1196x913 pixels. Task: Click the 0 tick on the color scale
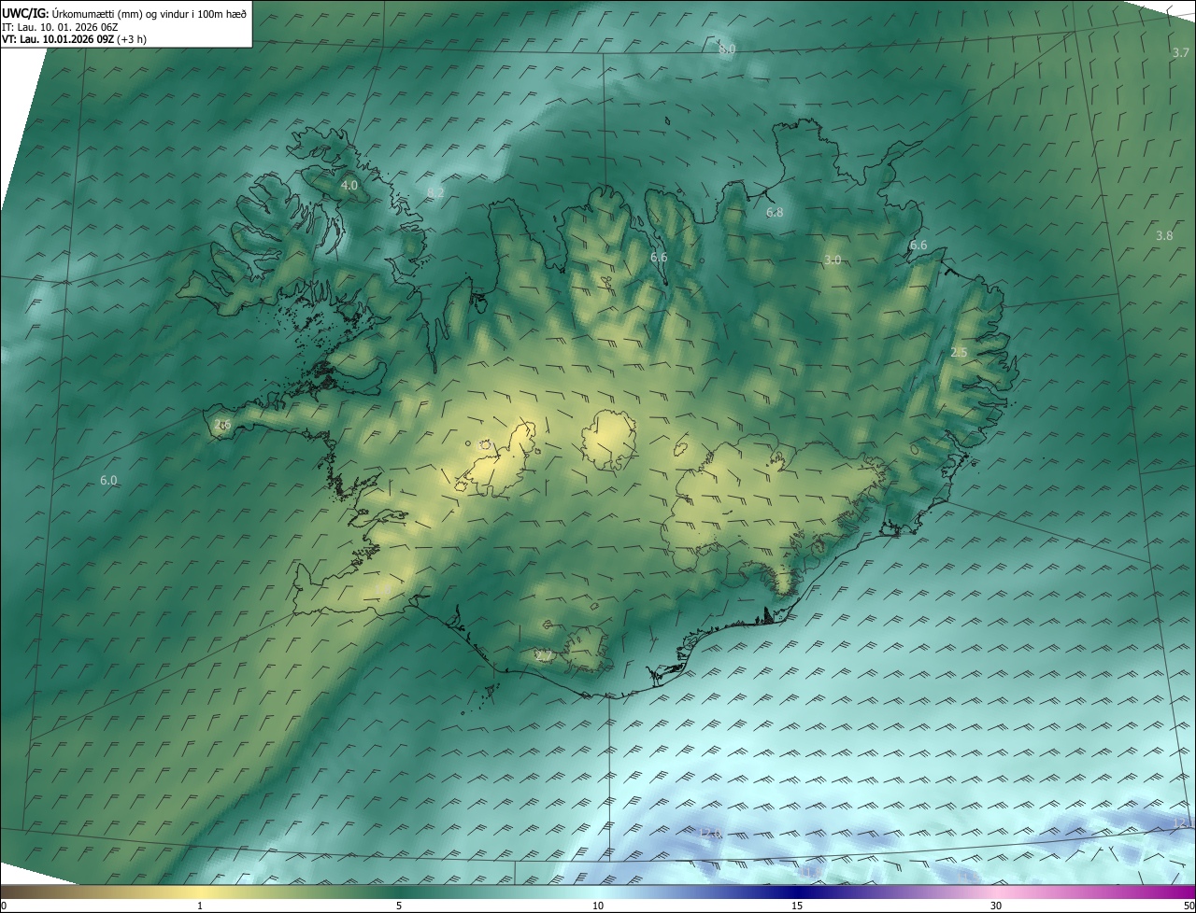4,906
